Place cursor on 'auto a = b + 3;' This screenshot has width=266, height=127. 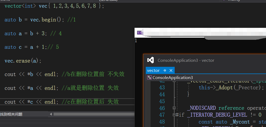click(25, 33)
